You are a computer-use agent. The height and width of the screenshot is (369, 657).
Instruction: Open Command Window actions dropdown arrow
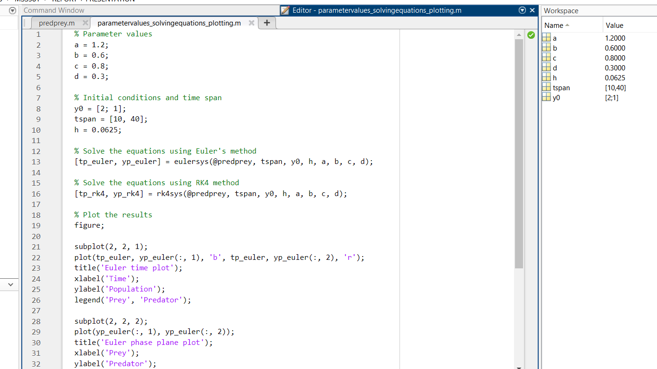click(x=13, y=10)
